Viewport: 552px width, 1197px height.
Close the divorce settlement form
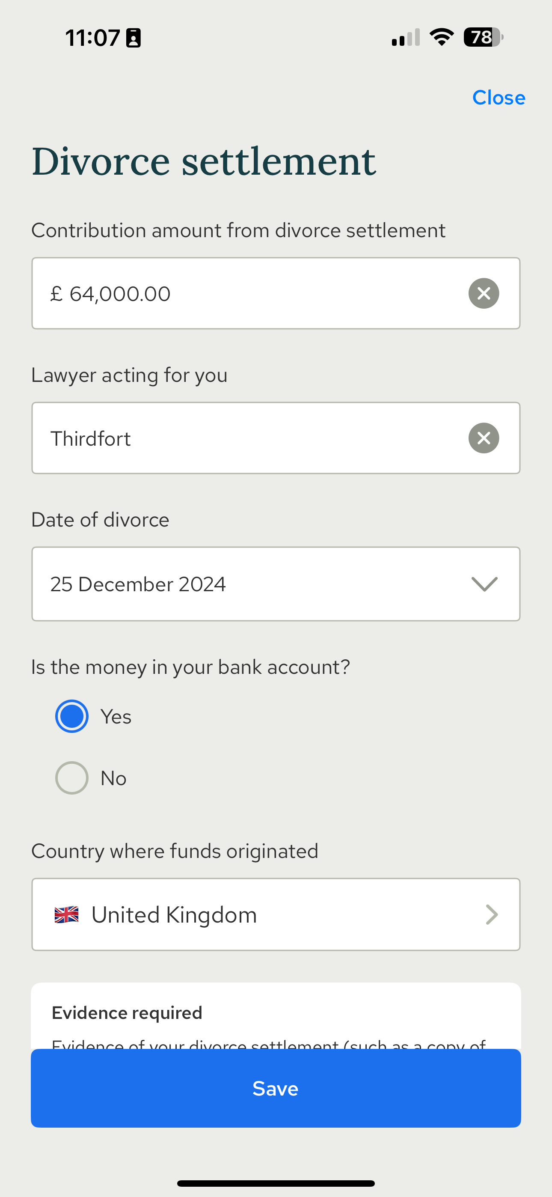coord(499,98)
